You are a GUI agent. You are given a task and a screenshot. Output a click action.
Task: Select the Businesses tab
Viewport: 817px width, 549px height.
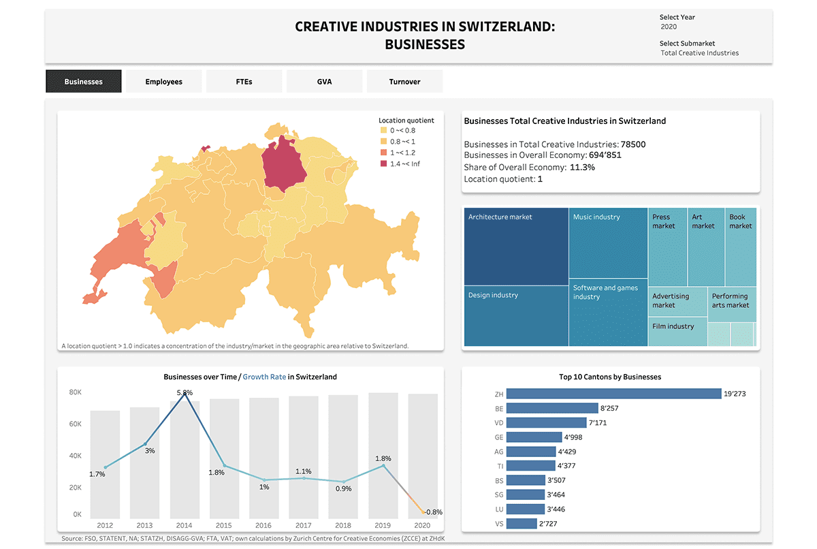83,81
